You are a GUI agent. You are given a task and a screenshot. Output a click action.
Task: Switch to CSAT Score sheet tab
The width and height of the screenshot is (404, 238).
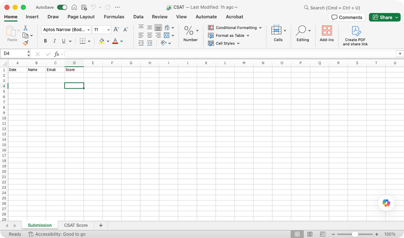click(x=76, y=225)
